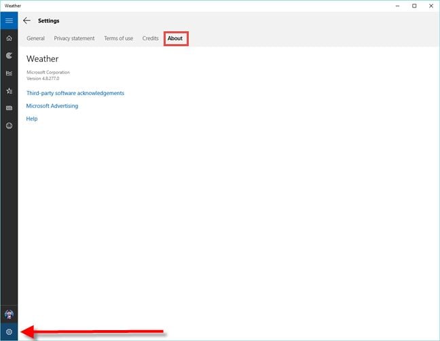This screenshot has height=341, width=440.
Task: Open the Favorites places icon
Action: [x=9, y=91]
